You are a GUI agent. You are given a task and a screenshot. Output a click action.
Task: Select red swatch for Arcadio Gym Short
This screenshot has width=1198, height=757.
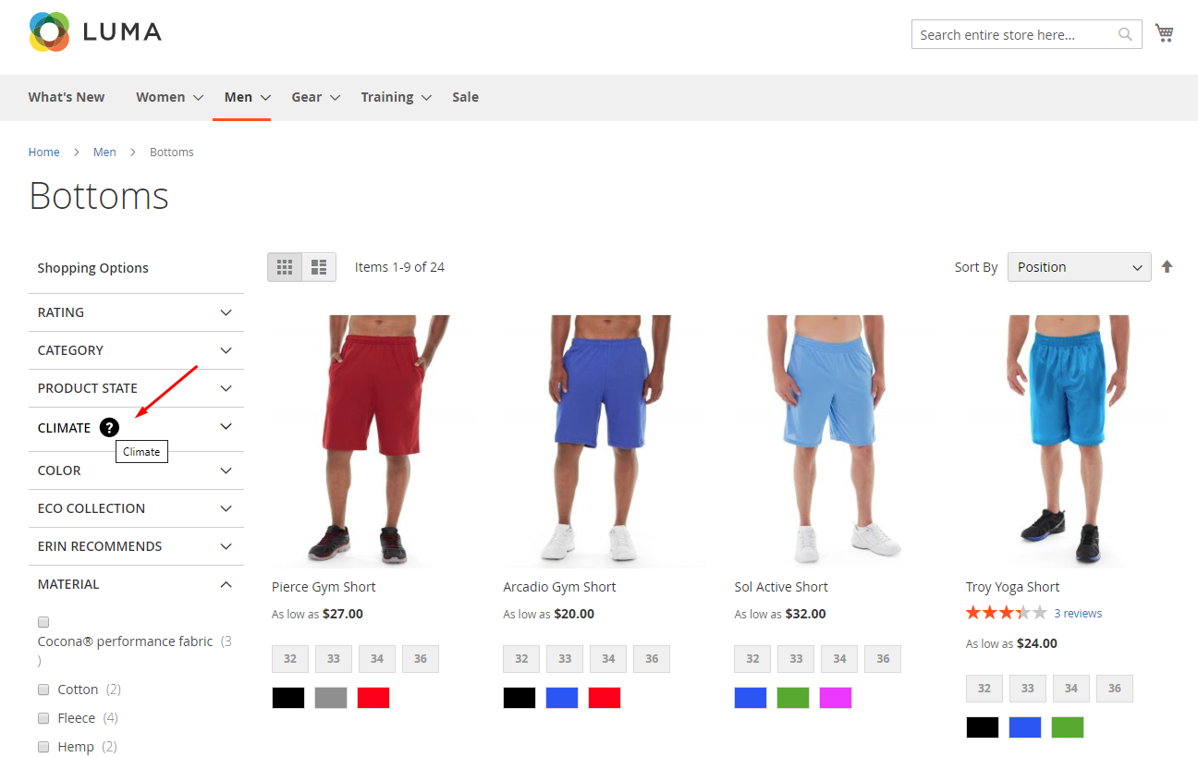[605, 698]
